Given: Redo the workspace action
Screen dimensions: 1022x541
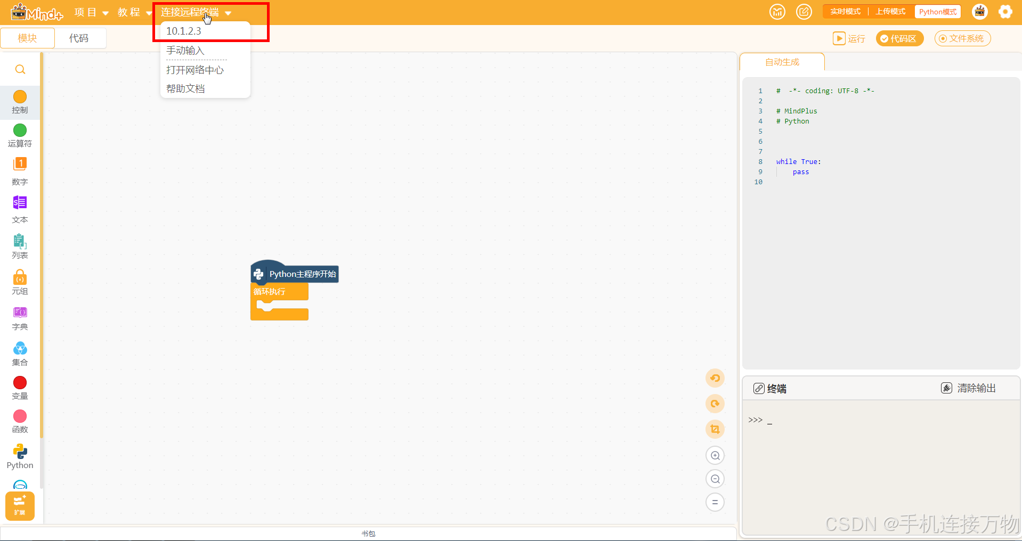Looking at the screenshot, I should pyautogui.click(x=715, y=404).
